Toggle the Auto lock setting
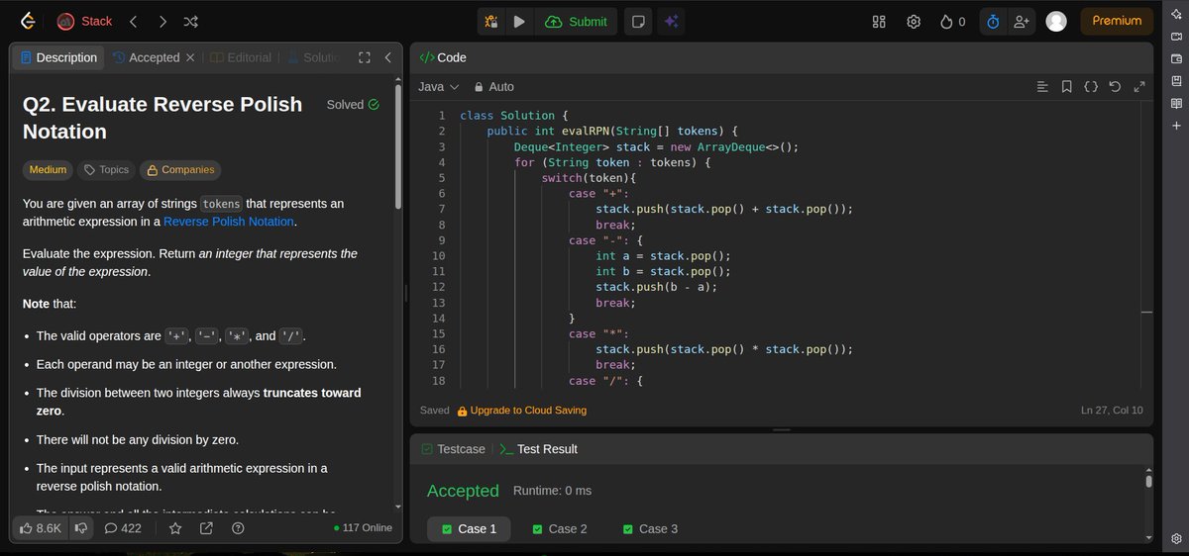This screenshot has height=556, width=1189. point(493,87)
